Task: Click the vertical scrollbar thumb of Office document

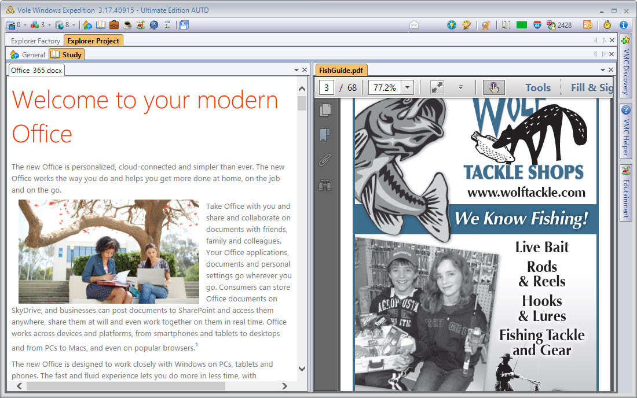Action: pos(302,103)
